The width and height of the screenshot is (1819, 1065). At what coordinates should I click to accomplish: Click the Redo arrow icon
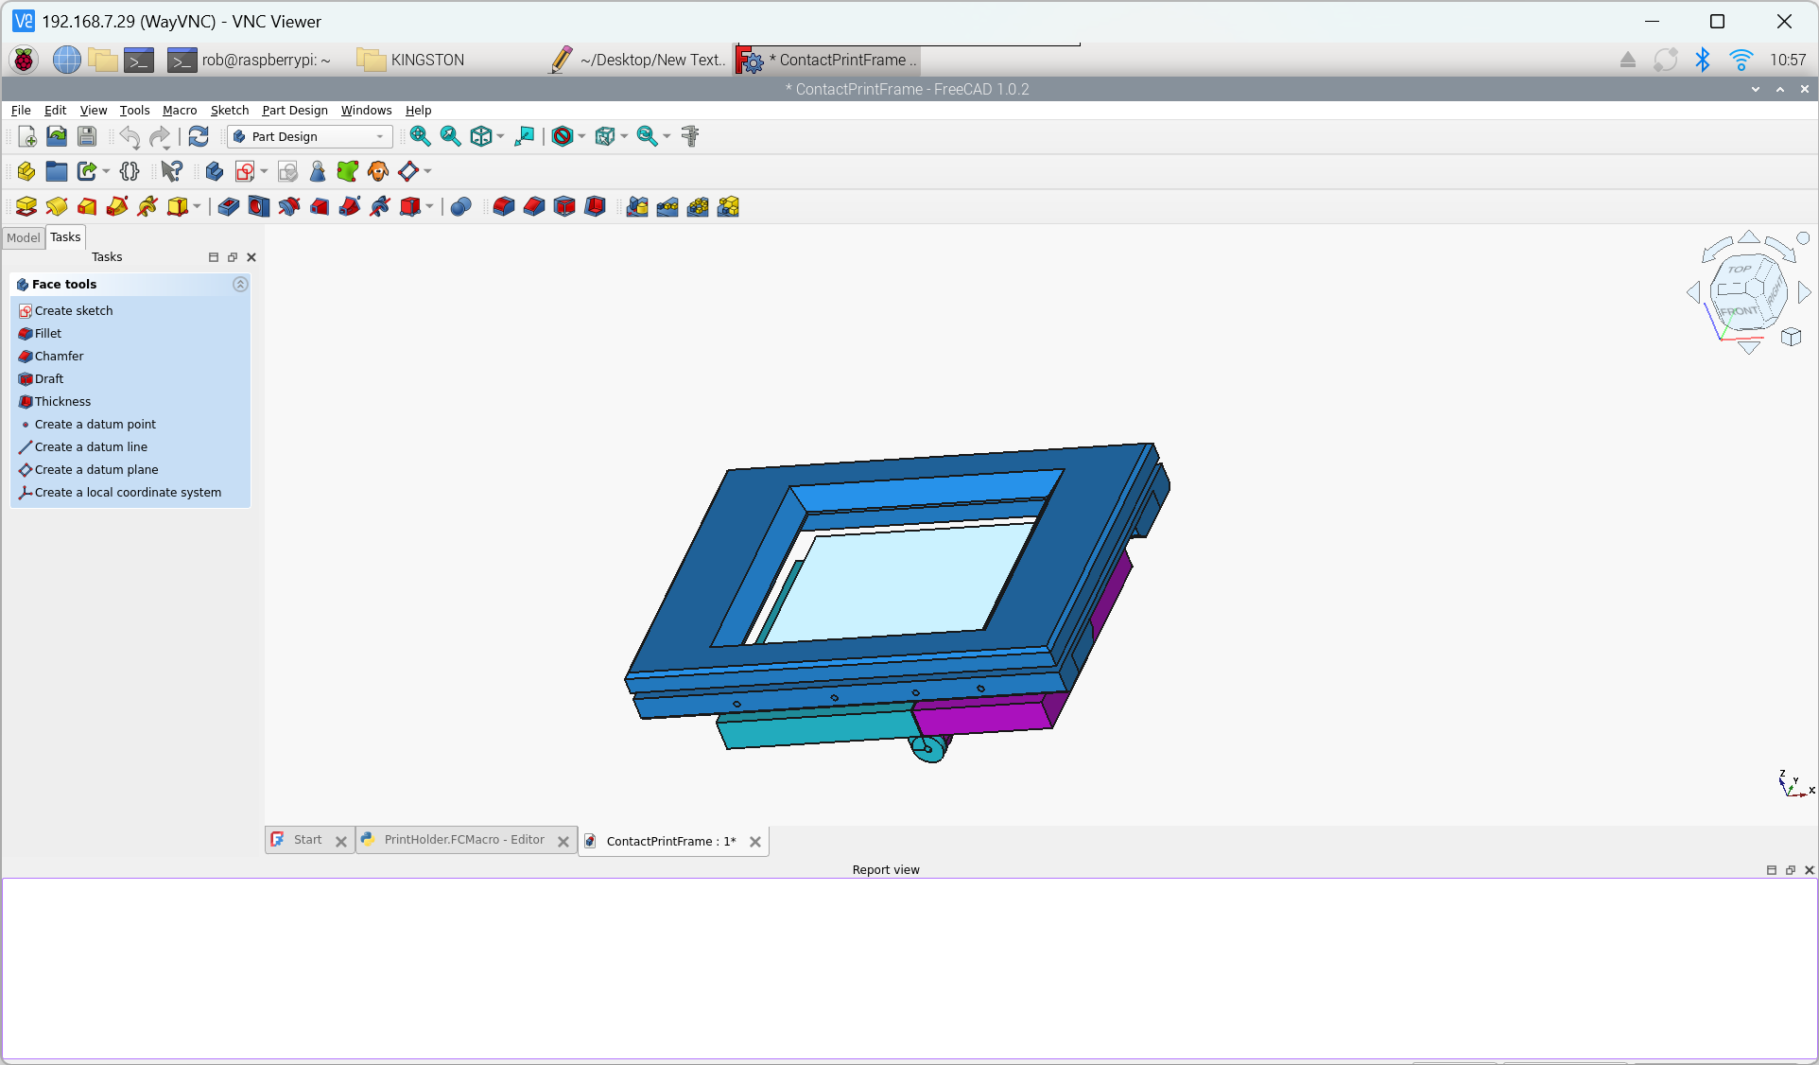coord(160,137)
